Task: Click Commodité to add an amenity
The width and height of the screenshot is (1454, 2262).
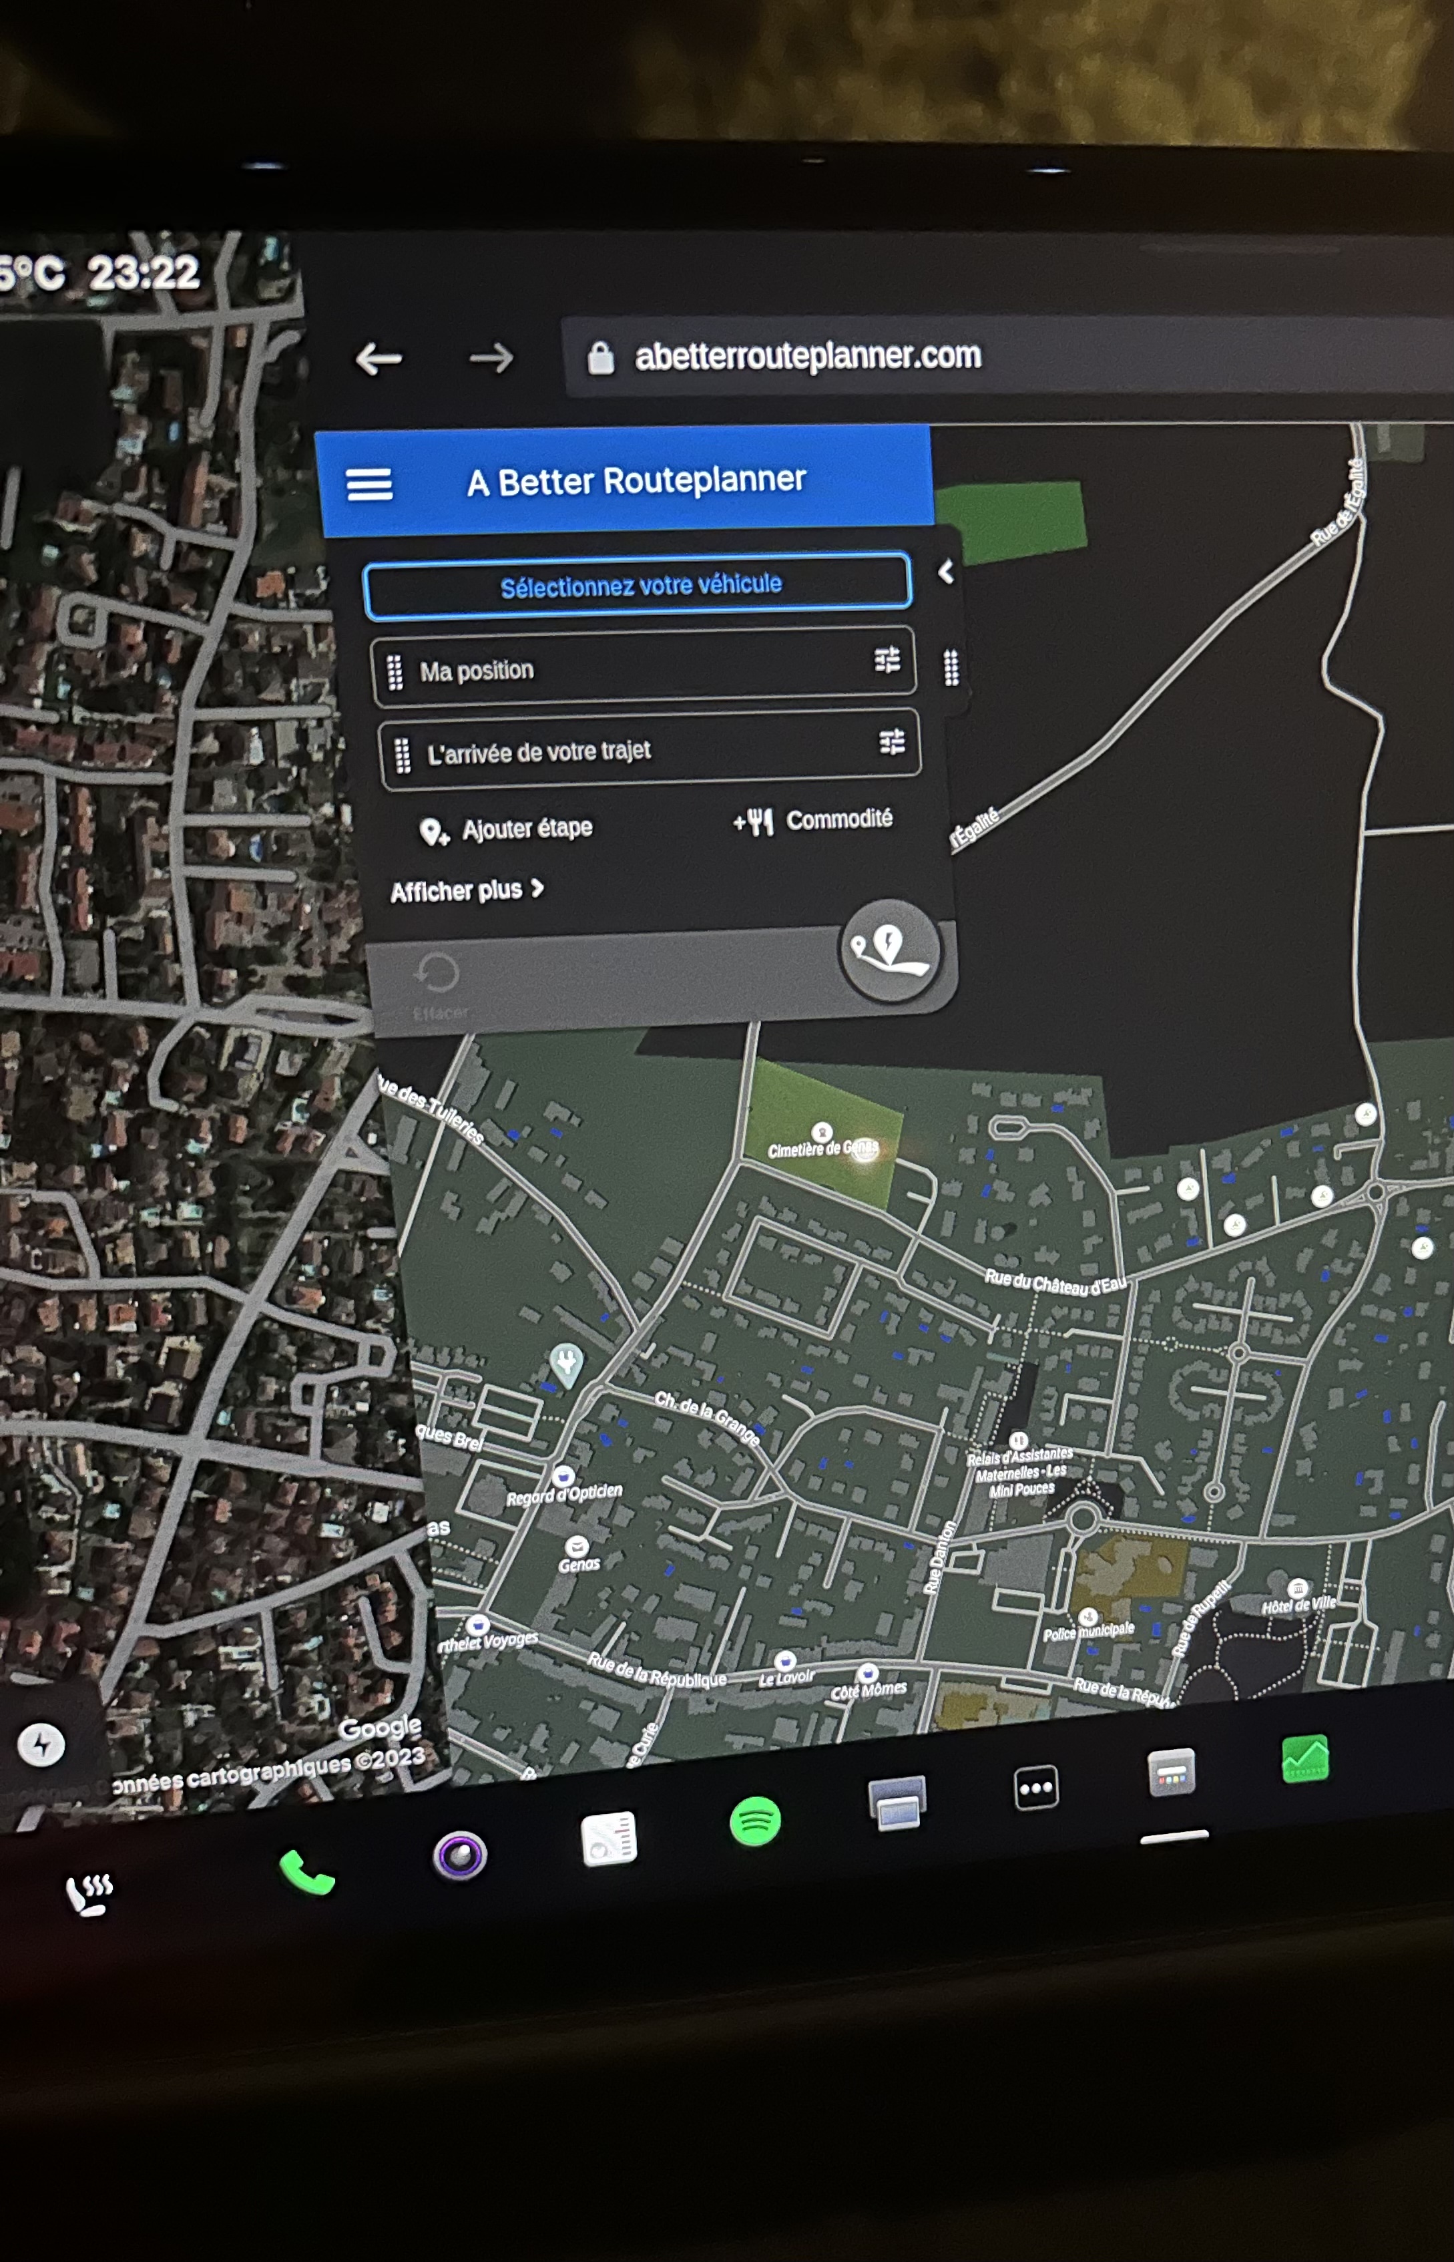Action: [814, 820]
